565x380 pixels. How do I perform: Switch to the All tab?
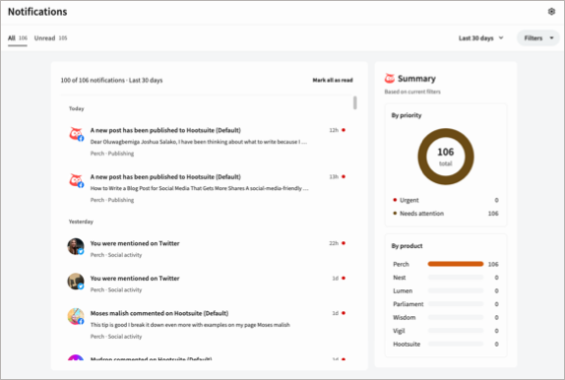coord(18,38)
